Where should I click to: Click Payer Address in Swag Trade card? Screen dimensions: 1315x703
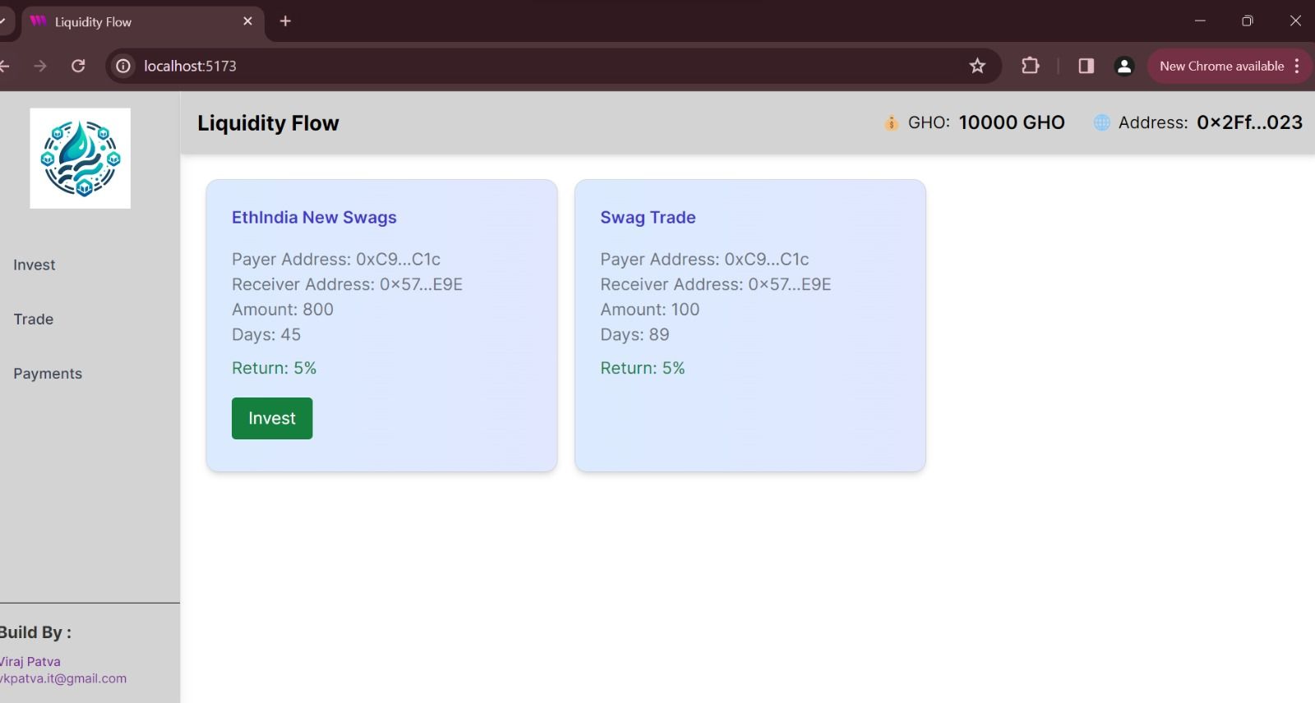704,260
